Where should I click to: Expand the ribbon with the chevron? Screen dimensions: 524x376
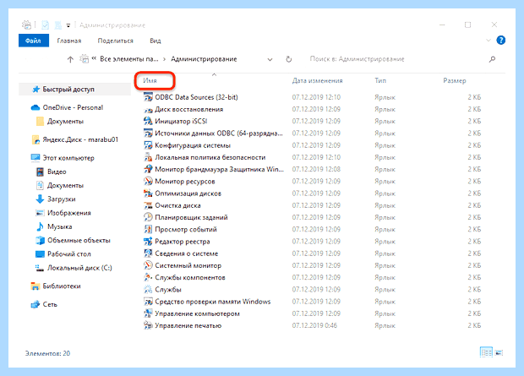click(489, 41)
